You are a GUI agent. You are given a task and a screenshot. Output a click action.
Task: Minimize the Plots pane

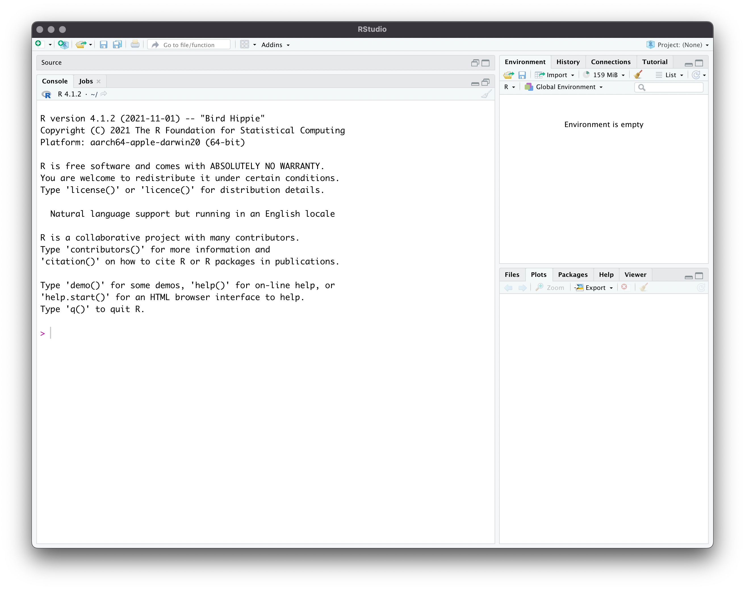click(x=688, y=277)
